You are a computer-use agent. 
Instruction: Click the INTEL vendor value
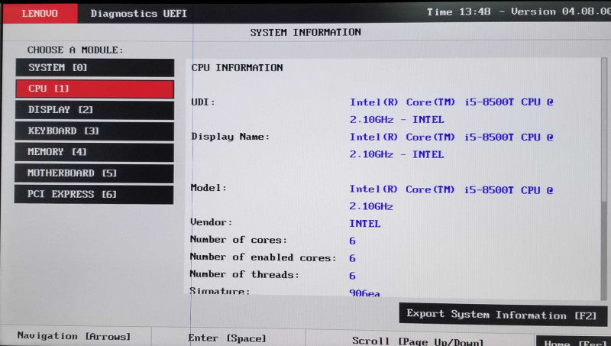pos(365,224)
